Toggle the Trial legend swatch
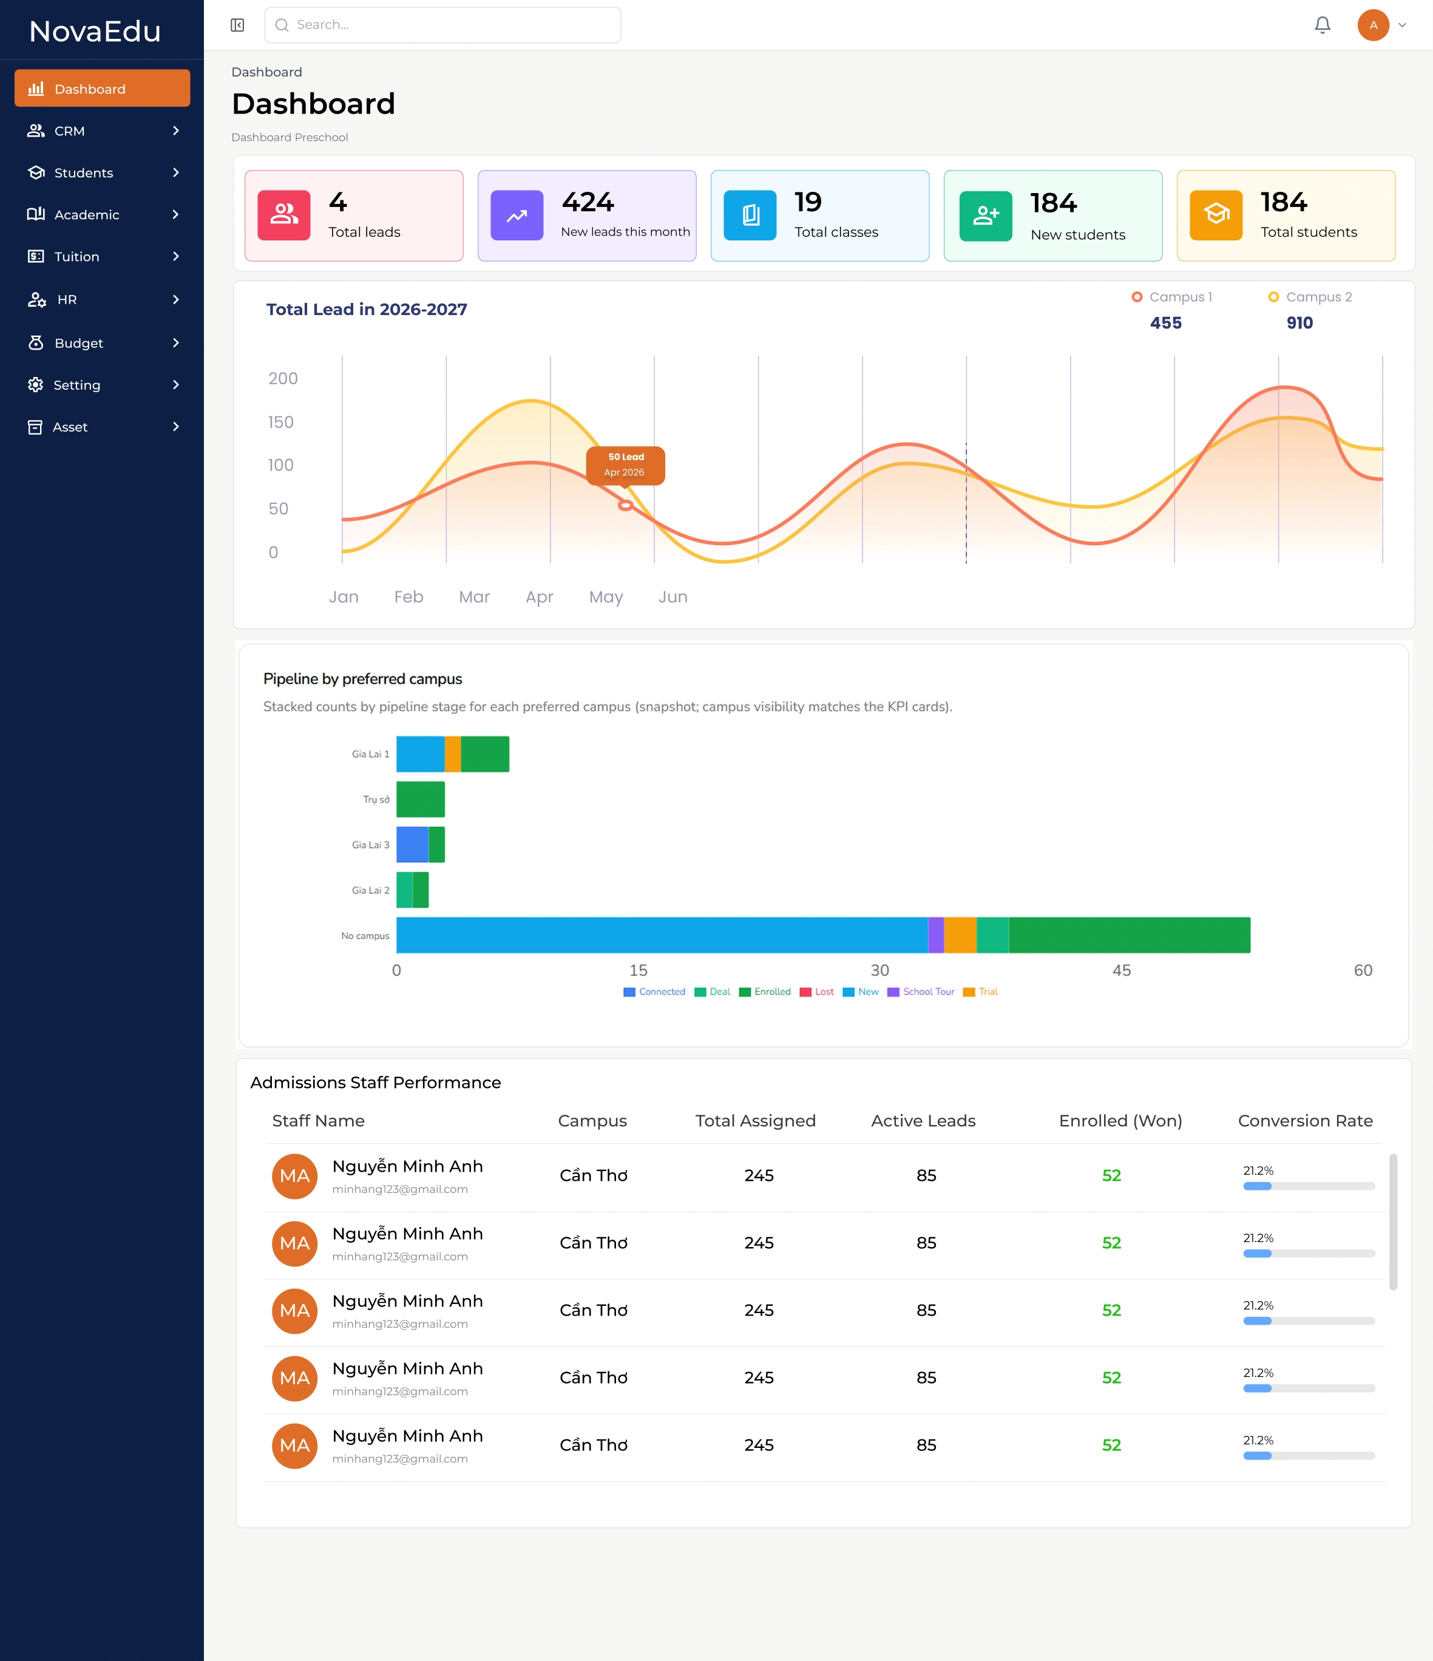 969,991
